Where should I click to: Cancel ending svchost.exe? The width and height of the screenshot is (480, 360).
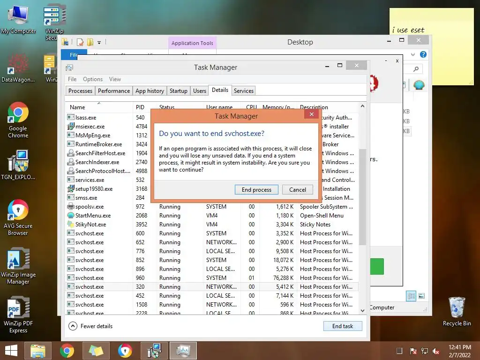click(298, 189)
